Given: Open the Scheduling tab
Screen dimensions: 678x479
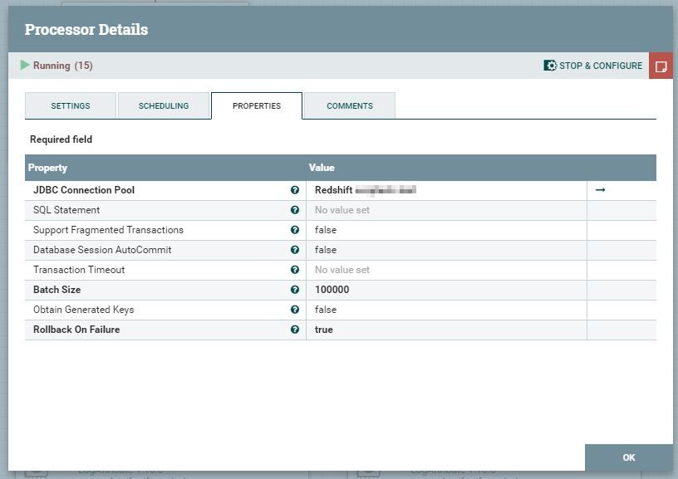Looking at the screenshot, I should point(164,105).
